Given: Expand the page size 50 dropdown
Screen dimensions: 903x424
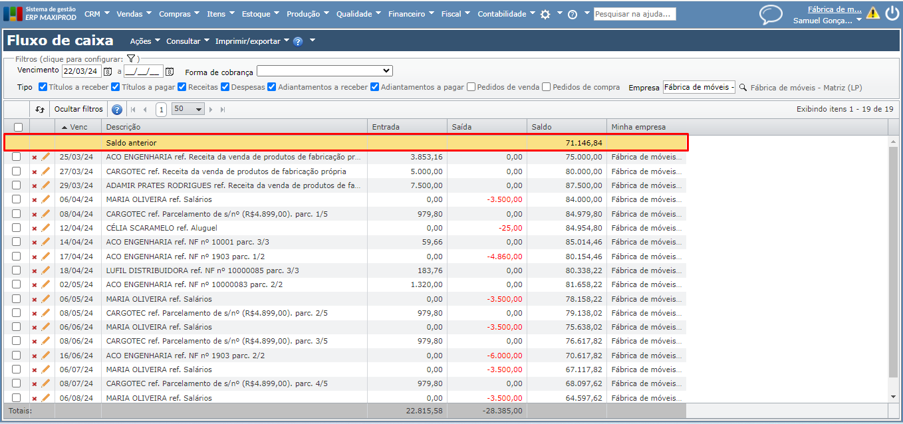Looking at the screenshot, I should (x=188, y=110).
